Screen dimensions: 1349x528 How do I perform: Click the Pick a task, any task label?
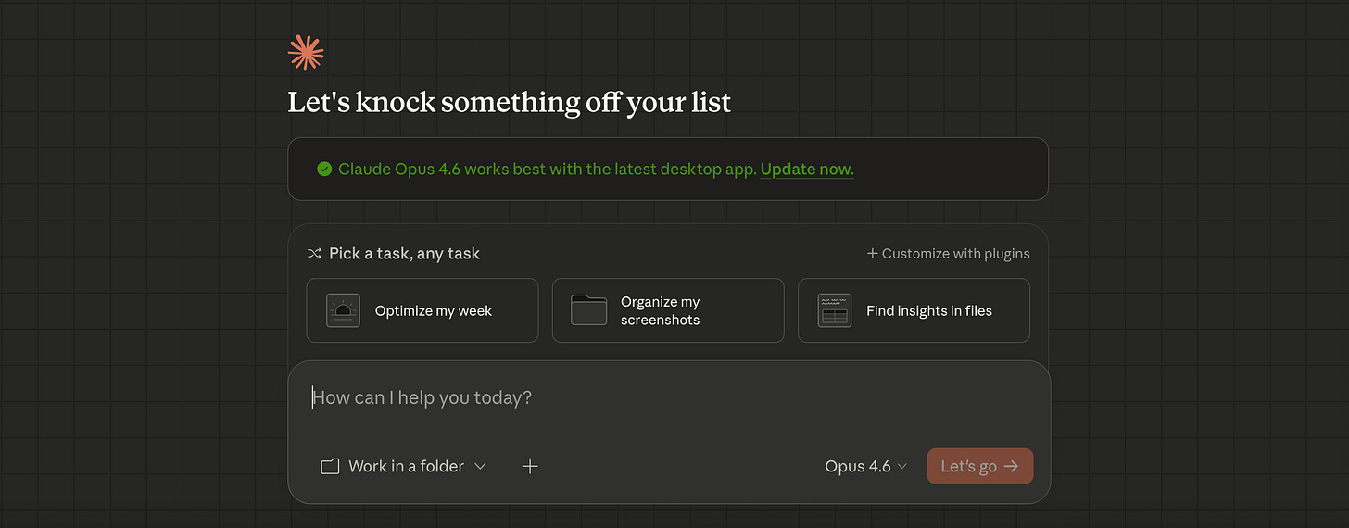[x=404, y=253]
